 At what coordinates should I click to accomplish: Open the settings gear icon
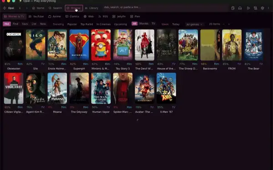[x=263, y=8]
